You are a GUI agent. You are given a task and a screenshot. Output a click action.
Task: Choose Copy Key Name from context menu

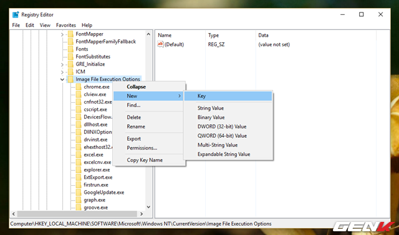coord(145,160)
